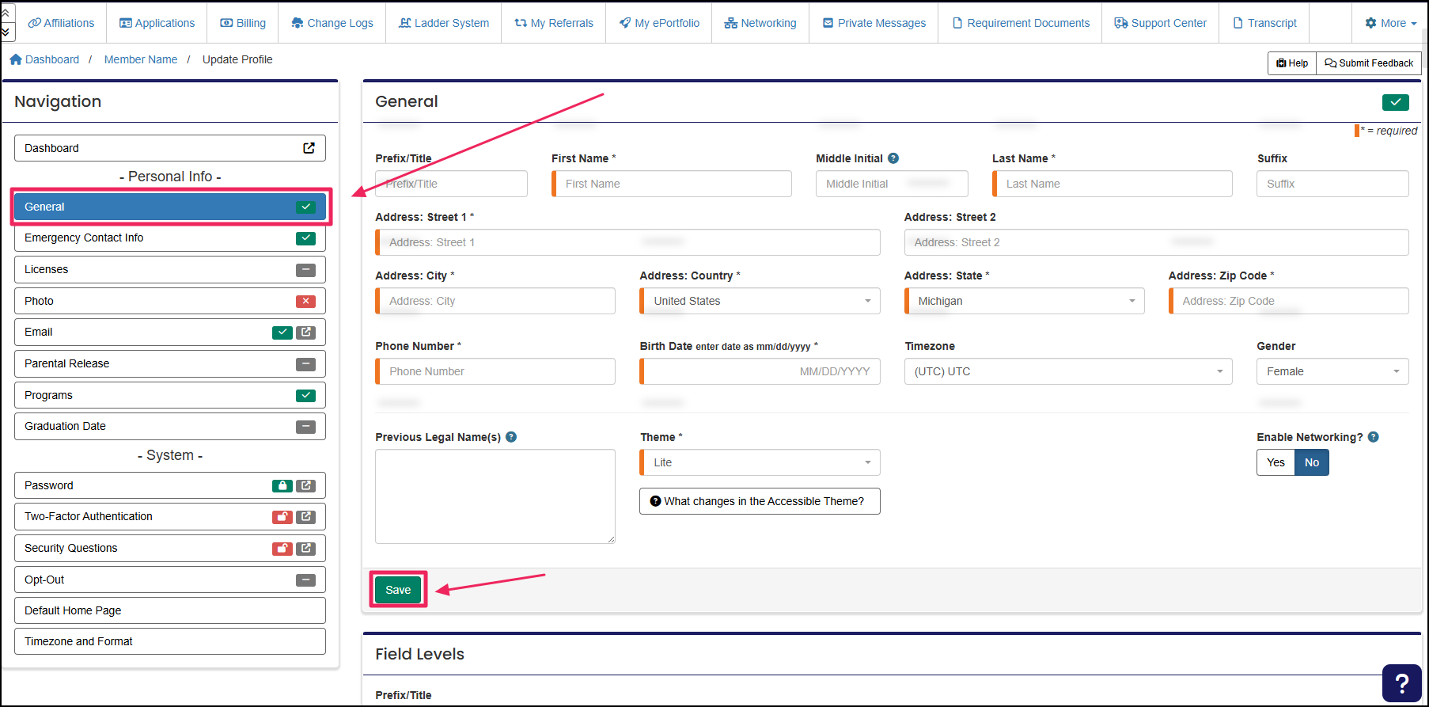Save the General profile form
The image size is (1429, 707).
tap(398, 590)
